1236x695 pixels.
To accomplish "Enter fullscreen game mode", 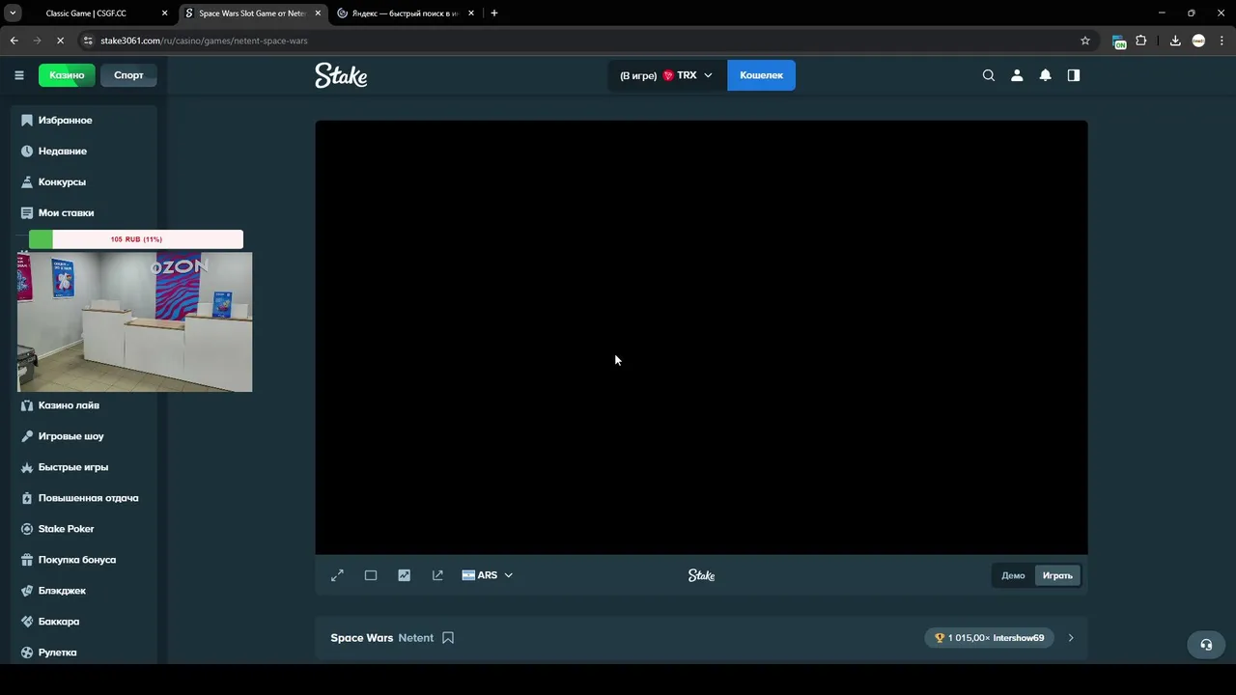I will (x=337, y=575).
